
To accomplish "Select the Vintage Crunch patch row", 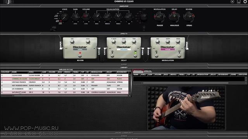I will [65, 82].
